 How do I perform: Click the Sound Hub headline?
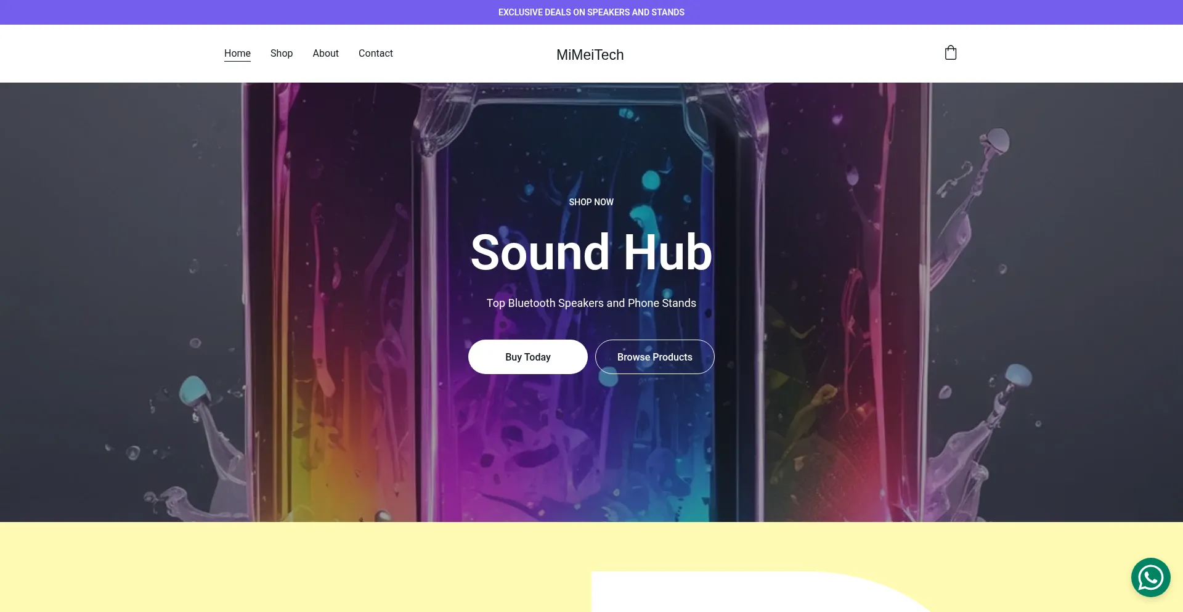click(591, 252)
